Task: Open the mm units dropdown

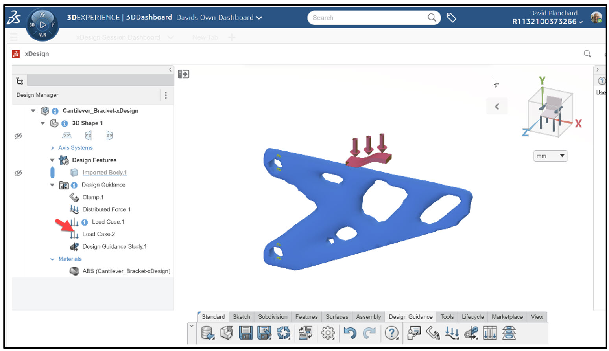Action: [550, 156]
